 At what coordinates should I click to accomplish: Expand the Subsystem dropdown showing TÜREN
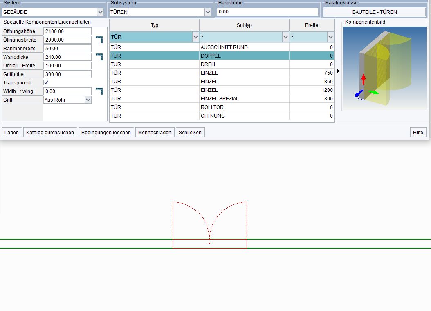(x=208, y=12)
